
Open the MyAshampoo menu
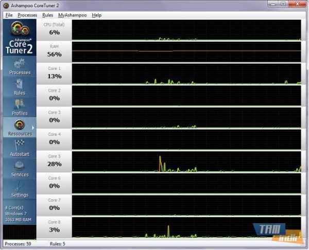[x=72, y=15]
